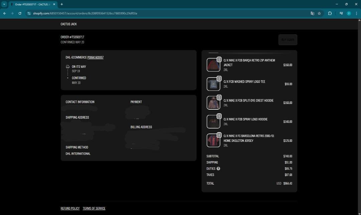Select the Order #TS3503717 tab
Viewport: 361px width, 215px height.
point(32,4)
